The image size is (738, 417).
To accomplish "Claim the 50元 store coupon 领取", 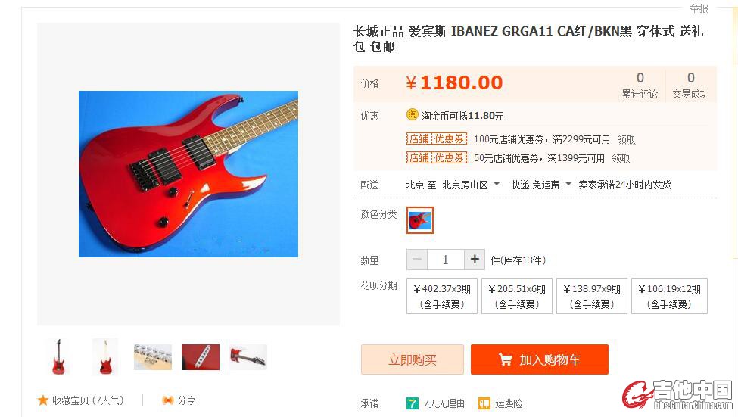I will [x=621, y=159].
